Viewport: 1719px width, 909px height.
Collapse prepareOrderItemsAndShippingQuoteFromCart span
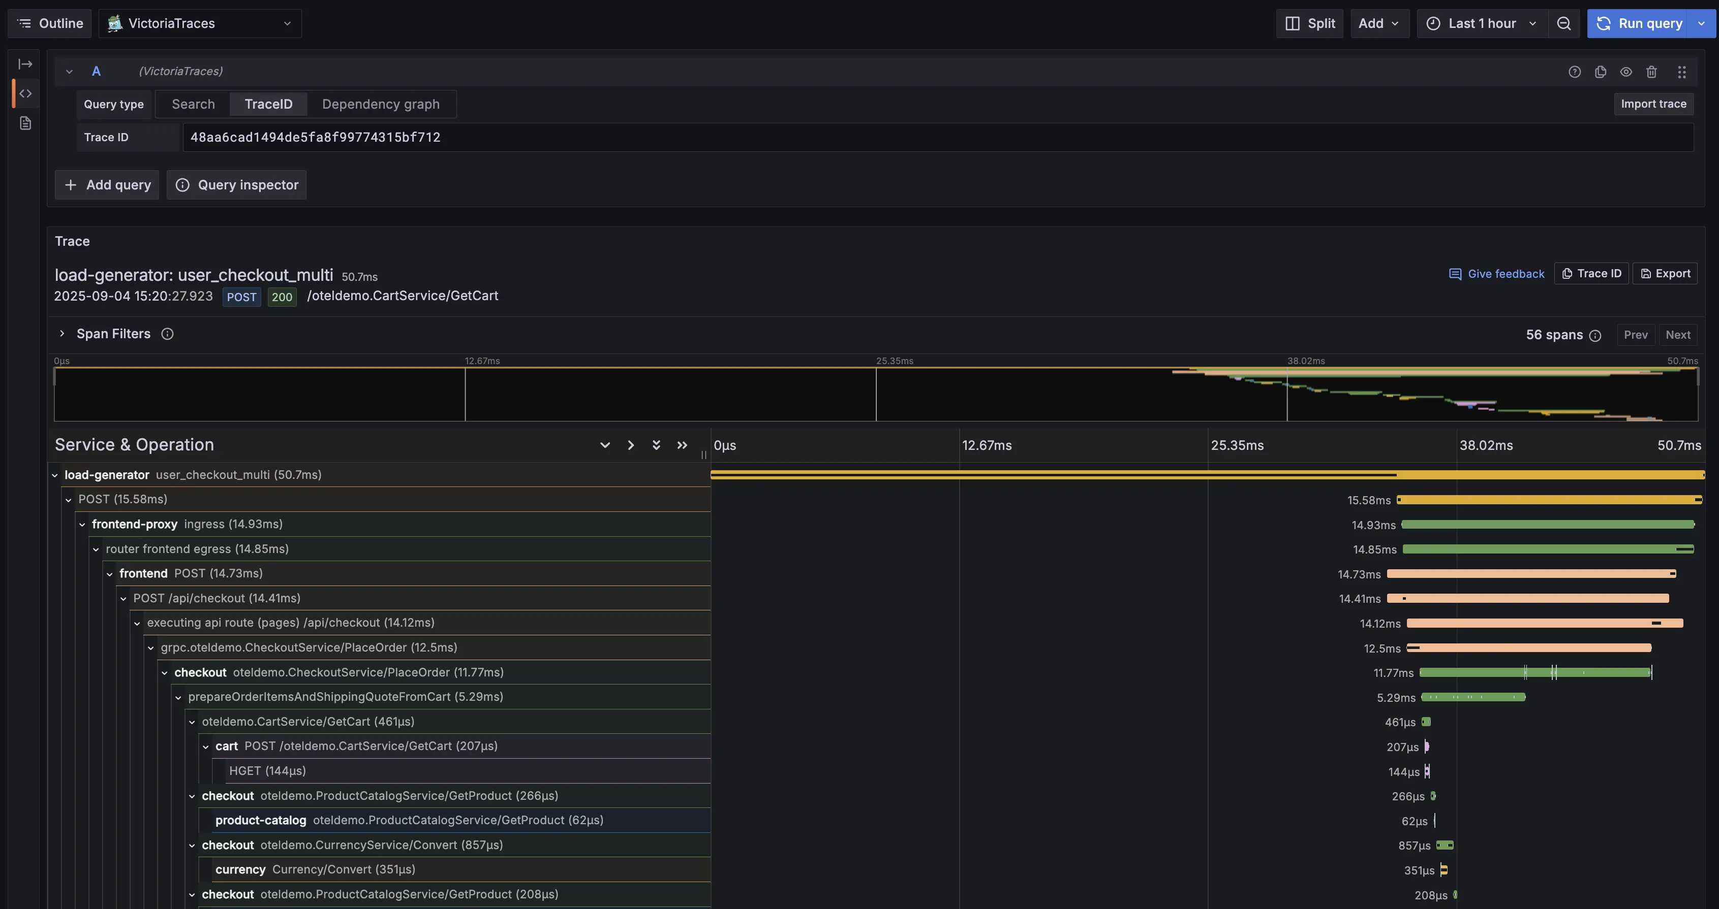(x=178, y=698)
